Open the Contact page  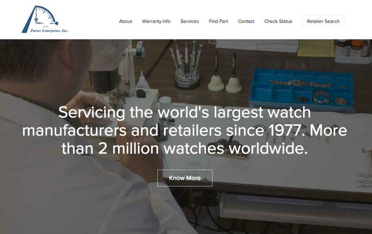click(x=246, y=21)
